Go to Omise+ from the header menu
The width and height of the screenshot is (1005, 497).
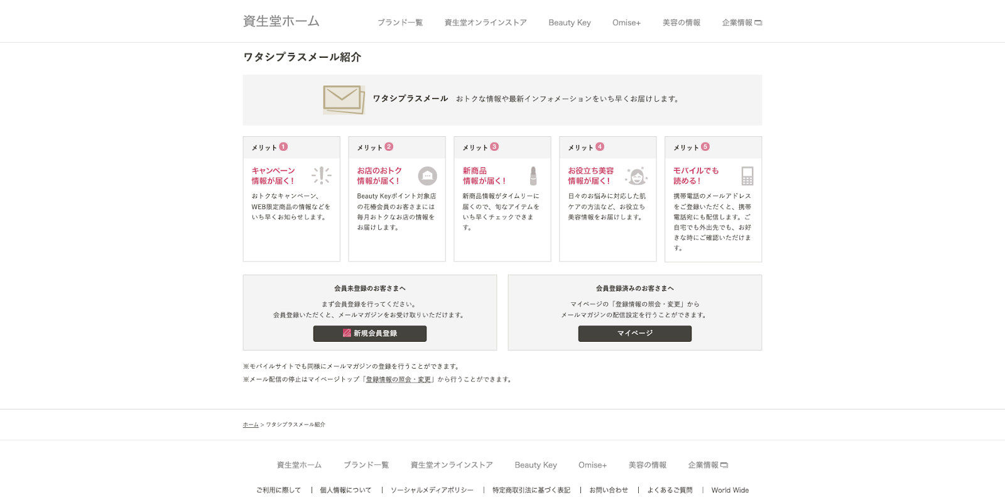pyautogui.click(x=626, y=23)
